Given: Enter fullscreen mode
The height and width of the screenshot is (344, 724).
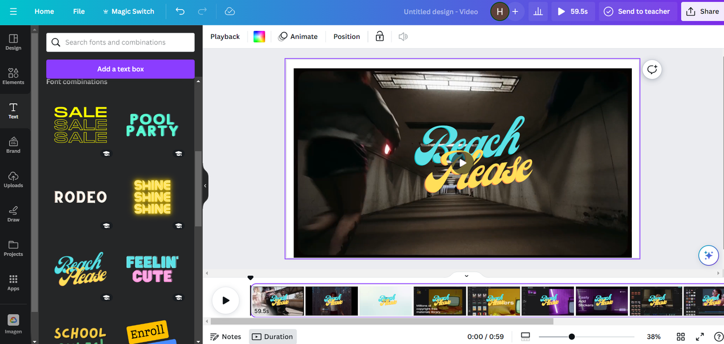Looking at the screenshot, I should pyautogui.click(x=700, y=337).
